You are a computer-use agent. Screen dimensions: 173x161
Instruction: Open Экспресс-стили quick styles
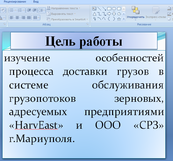(x=156, y=13)
